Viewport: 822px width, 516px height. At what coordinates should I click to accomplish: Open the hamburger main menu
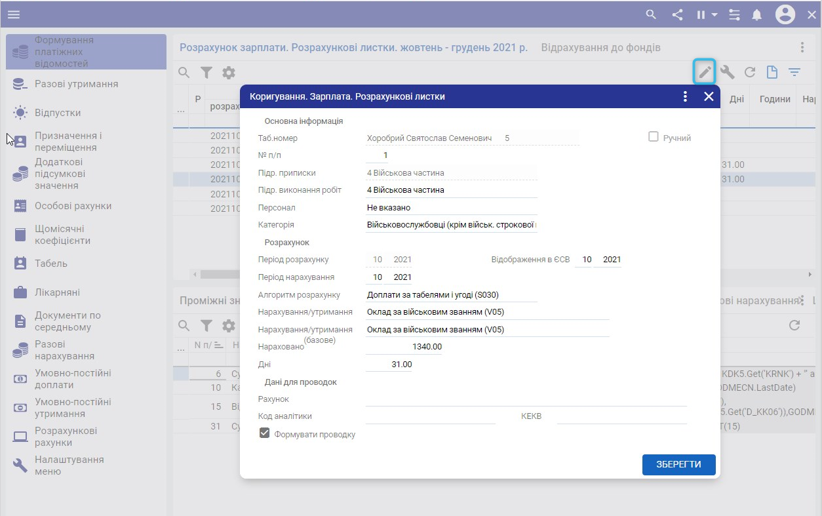13,14
